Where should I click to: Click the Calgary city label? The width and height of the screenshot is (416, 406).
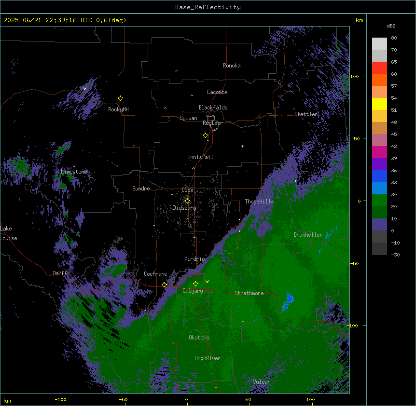(x=193, y=291)
